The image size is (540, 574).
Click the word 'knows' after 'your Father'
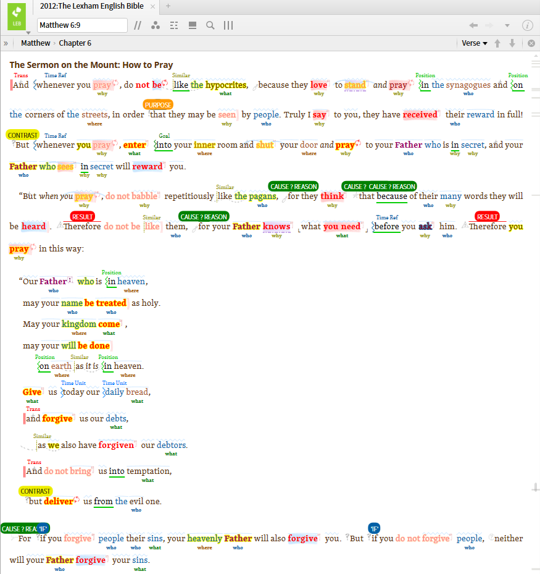pos(276,227)
